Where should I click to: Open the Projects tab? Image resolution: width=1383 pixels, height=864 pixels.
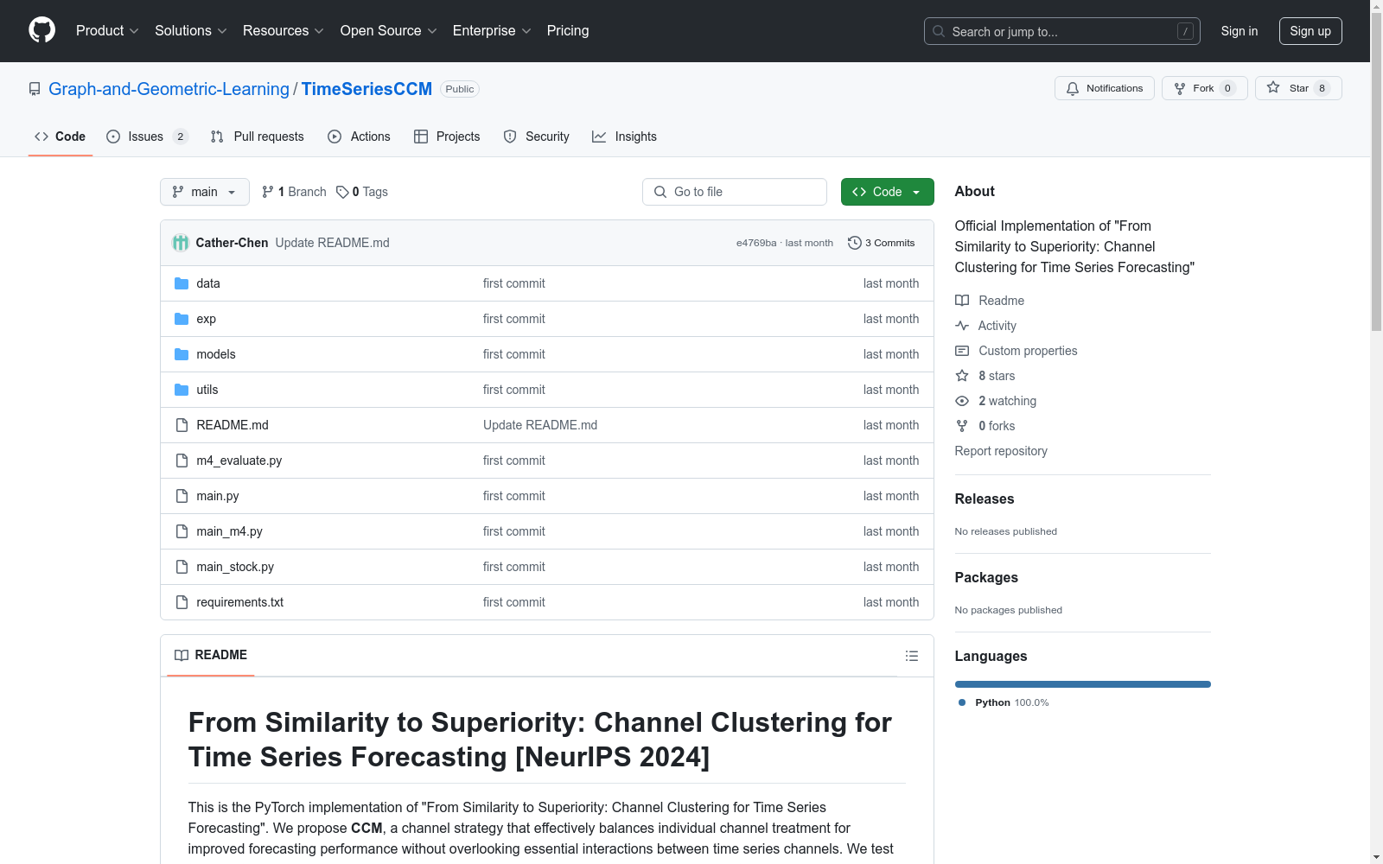click(x=447, y=137)
